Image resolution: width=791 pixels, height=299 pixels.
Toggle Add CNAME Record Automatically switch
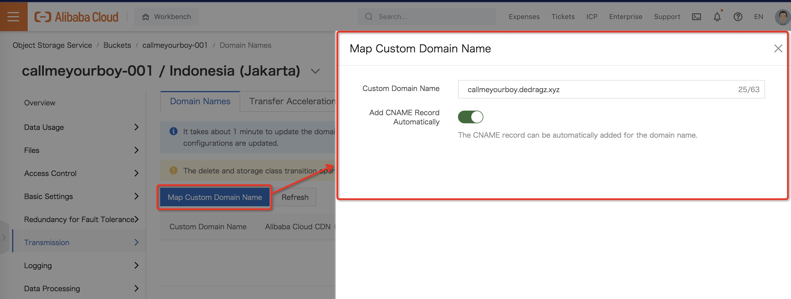point(470,117)
